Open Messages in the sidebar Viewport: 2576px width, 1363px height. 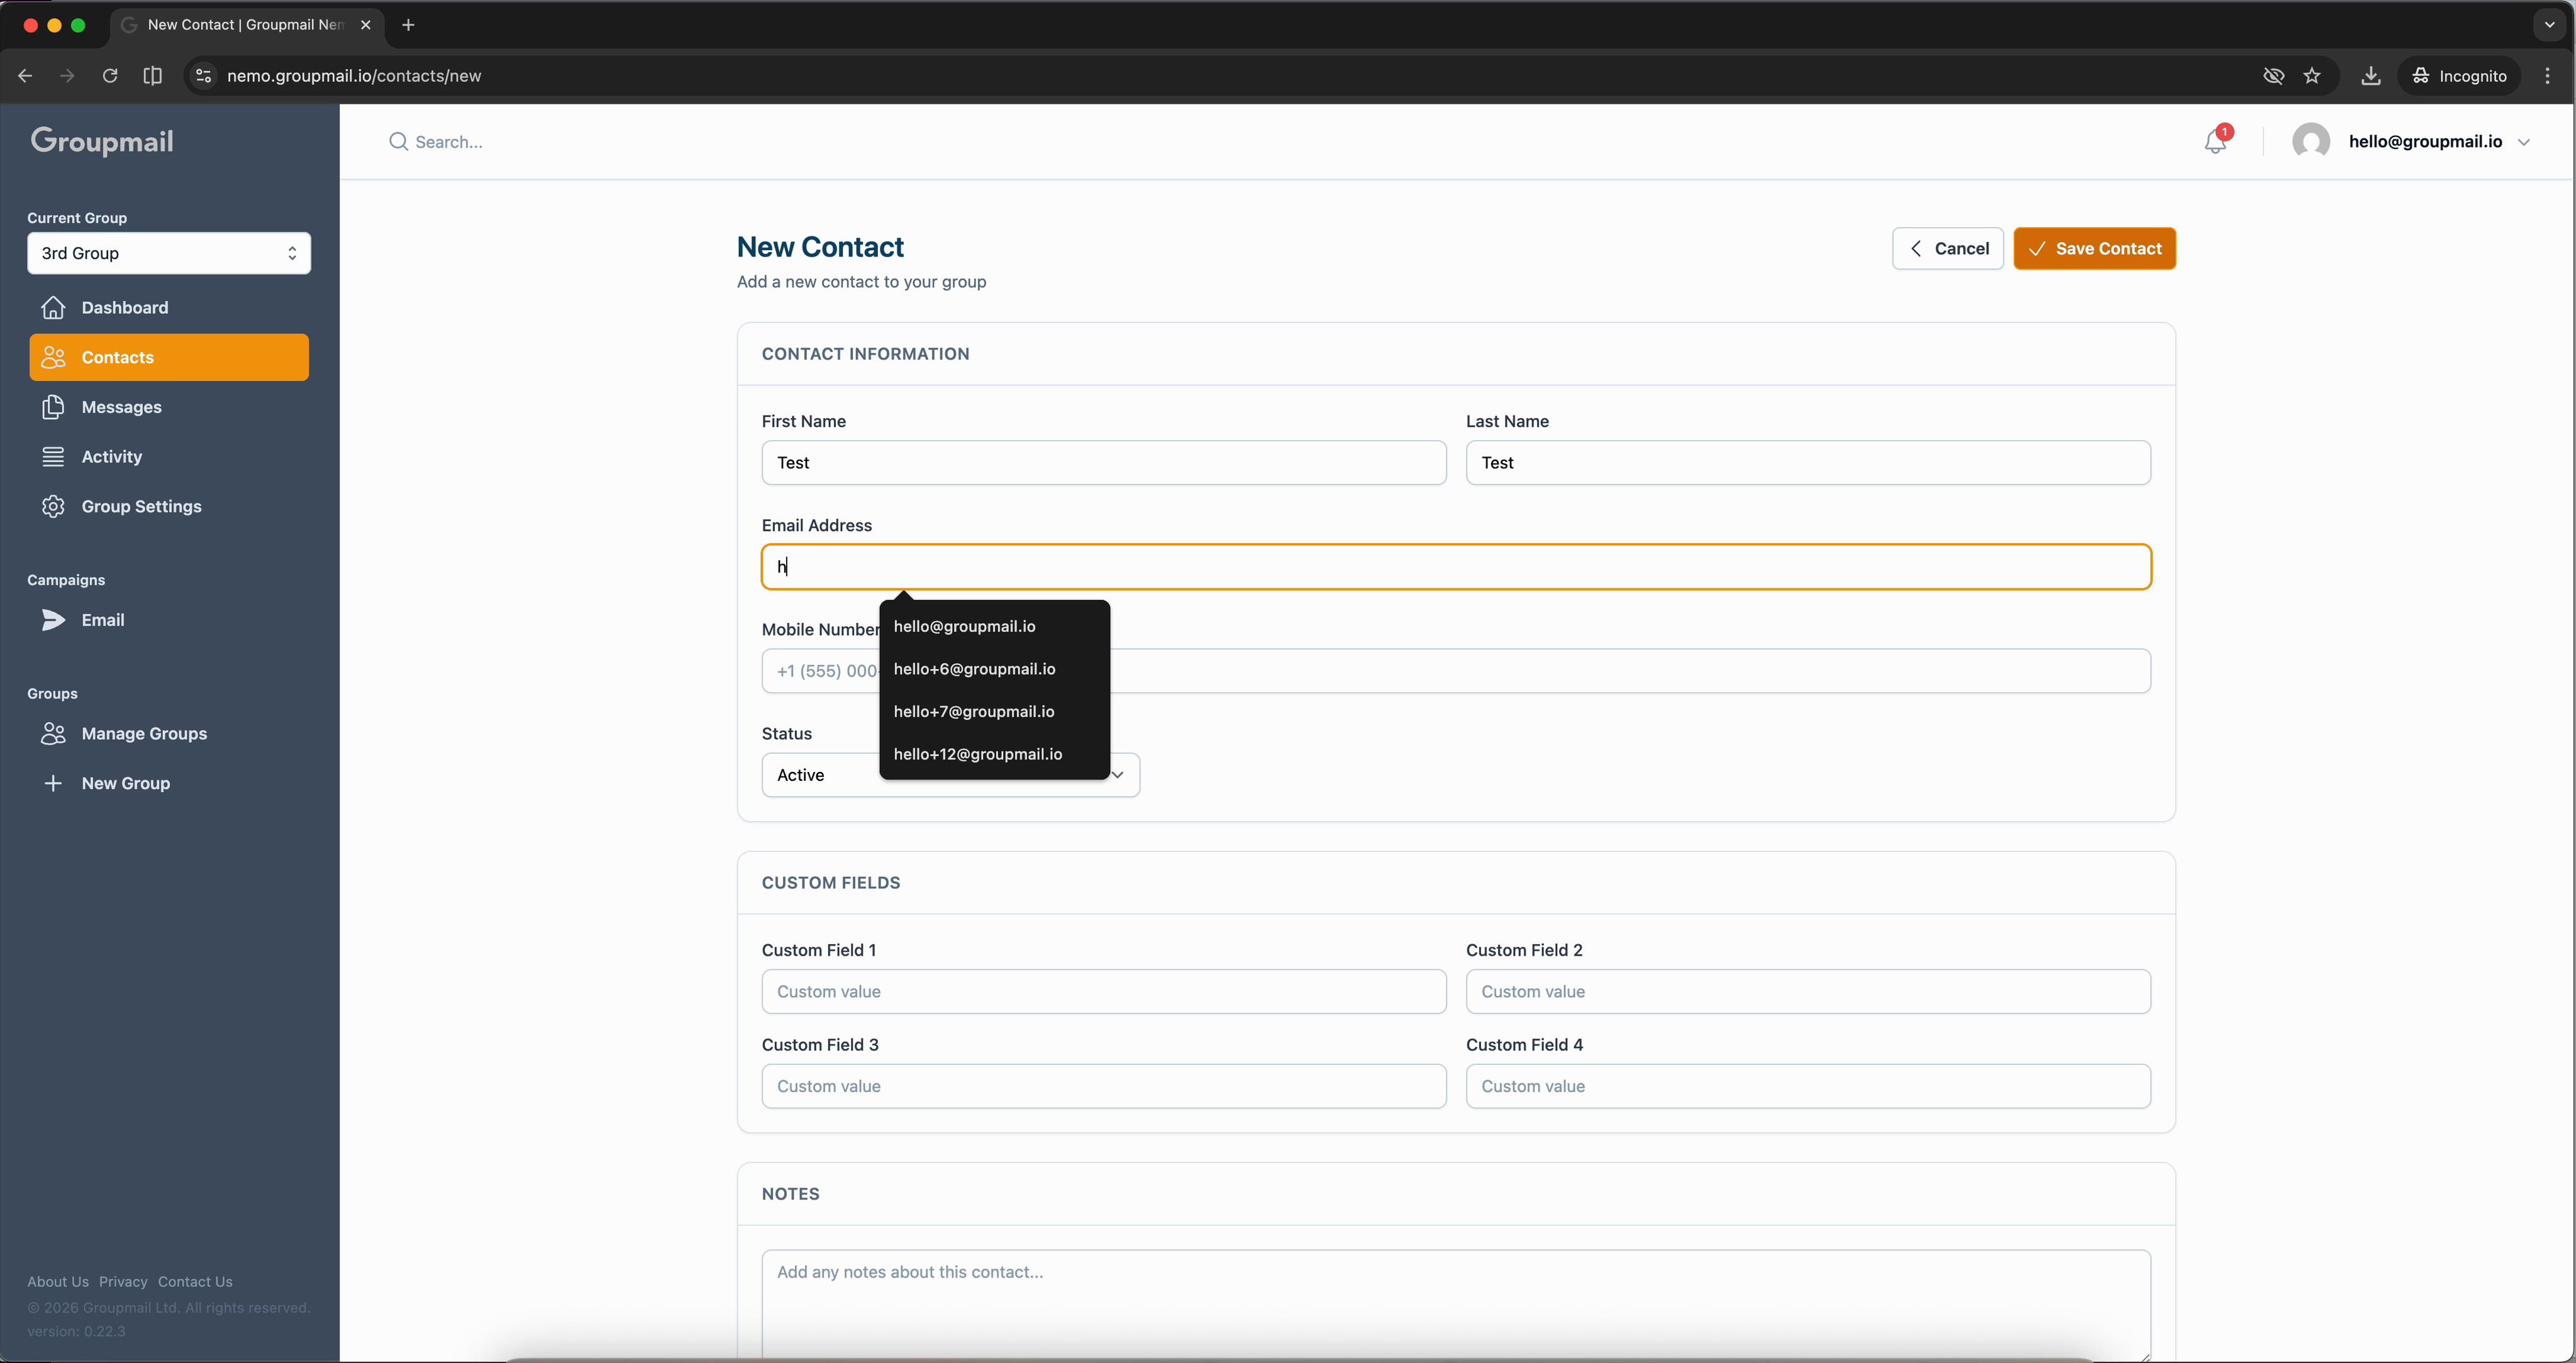121,407
